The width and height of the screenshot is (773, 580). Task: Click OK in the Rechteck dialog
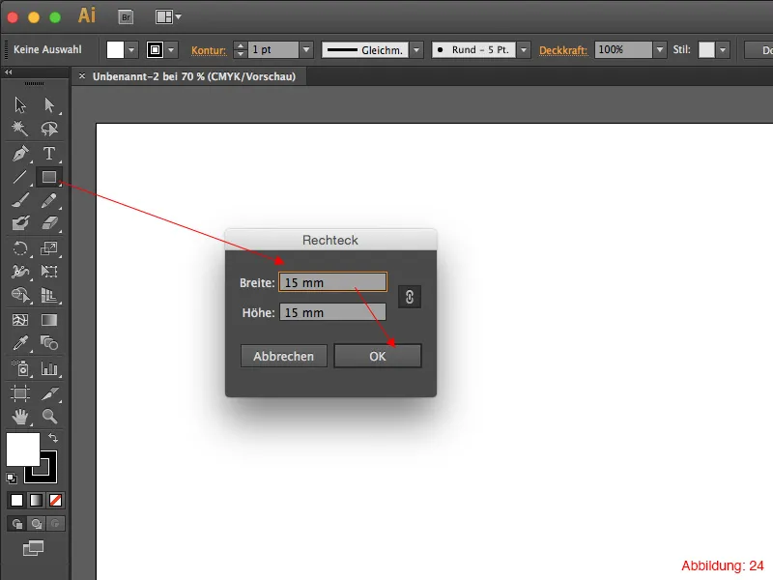378,356
